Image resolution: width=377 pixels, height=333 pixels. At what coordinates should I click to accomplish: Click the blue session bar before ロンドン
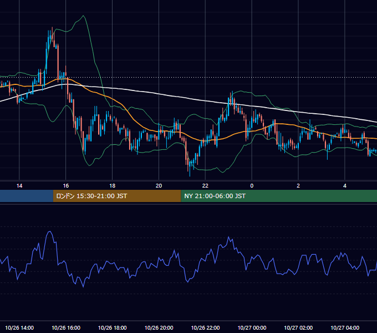(x=27, y=196)
